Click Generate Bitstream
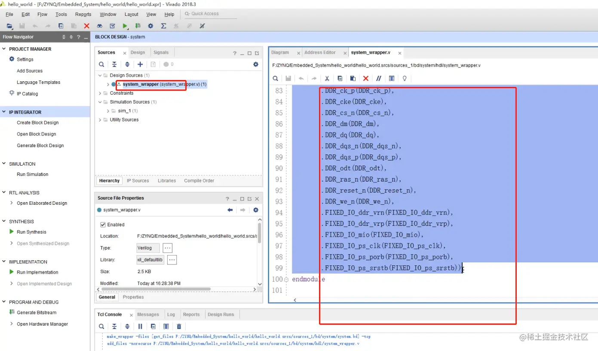This screenshot has width=598, height=351. (37, 313)
